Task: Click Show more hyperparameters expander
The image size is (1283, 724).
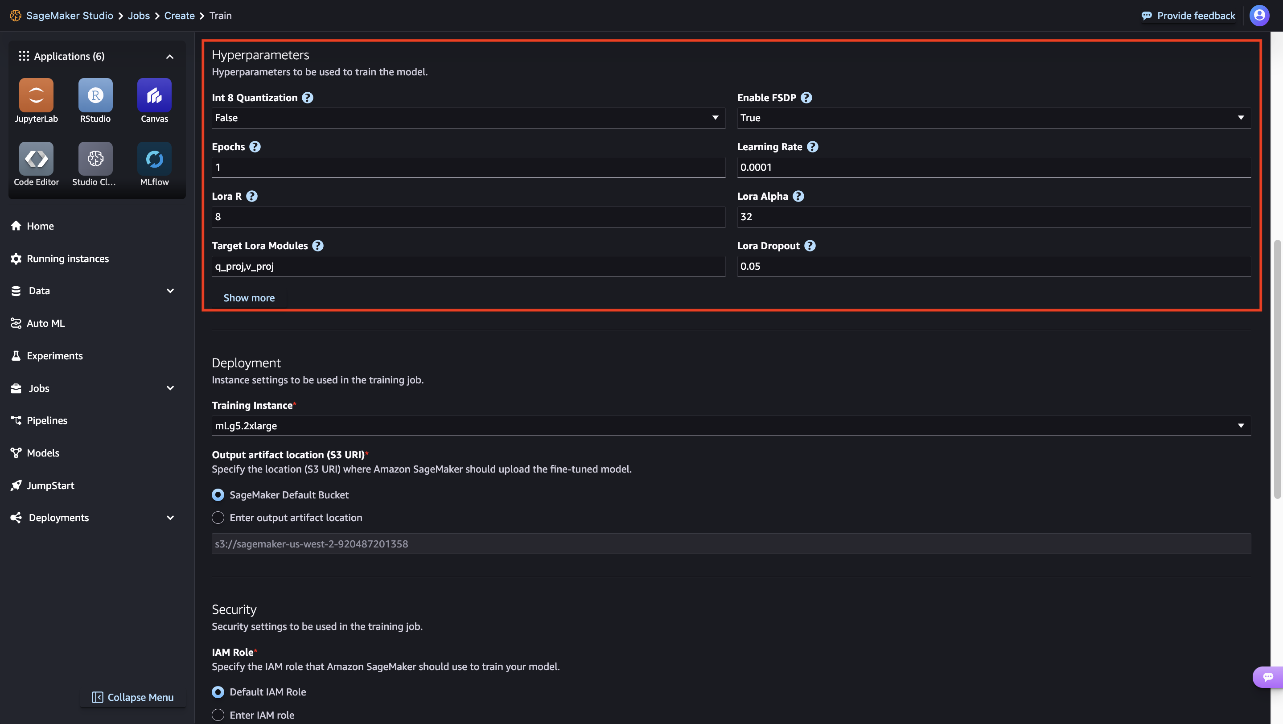Action: point(248,298)
